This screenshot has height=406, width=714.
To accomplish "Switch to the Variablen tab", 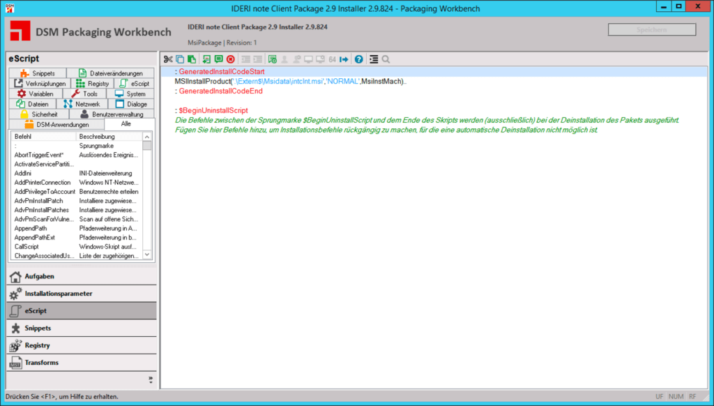I will tap(35, 94).
